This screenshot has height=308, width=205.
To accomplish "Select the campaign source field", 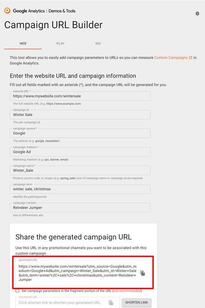I will [80, 133].
